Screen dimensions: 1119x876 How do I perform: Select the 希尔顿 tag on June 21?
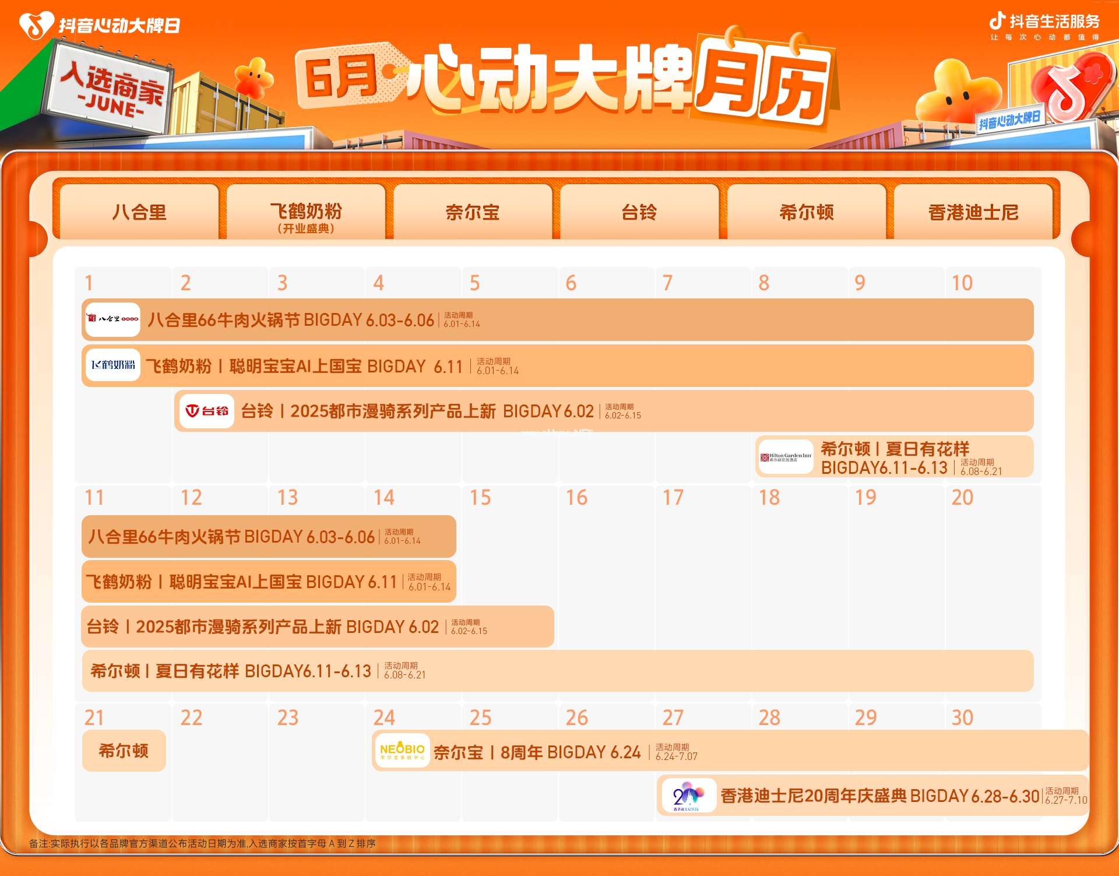[124, 751]
